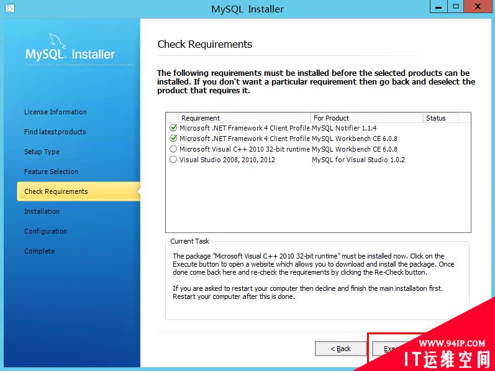
Task: Switch to Setup Type step
Action: coord(42,152)
